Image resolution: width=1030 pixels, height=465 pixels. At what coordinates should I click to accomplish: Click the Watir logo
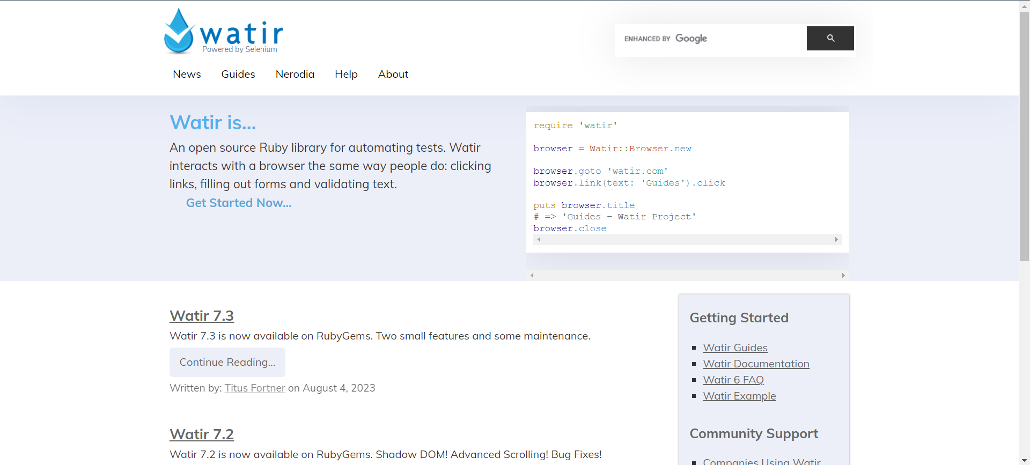pyautogui.click(x=224, y=31)
